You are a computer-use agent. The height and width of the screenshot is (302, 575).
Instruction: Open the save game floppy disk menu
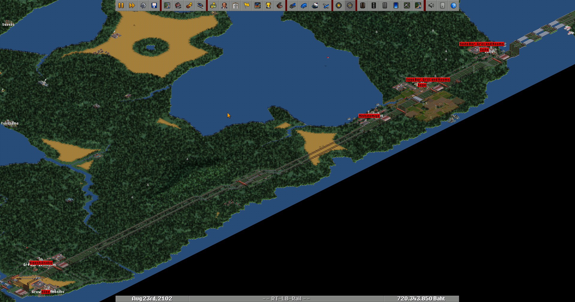click(x=154, y=5)
